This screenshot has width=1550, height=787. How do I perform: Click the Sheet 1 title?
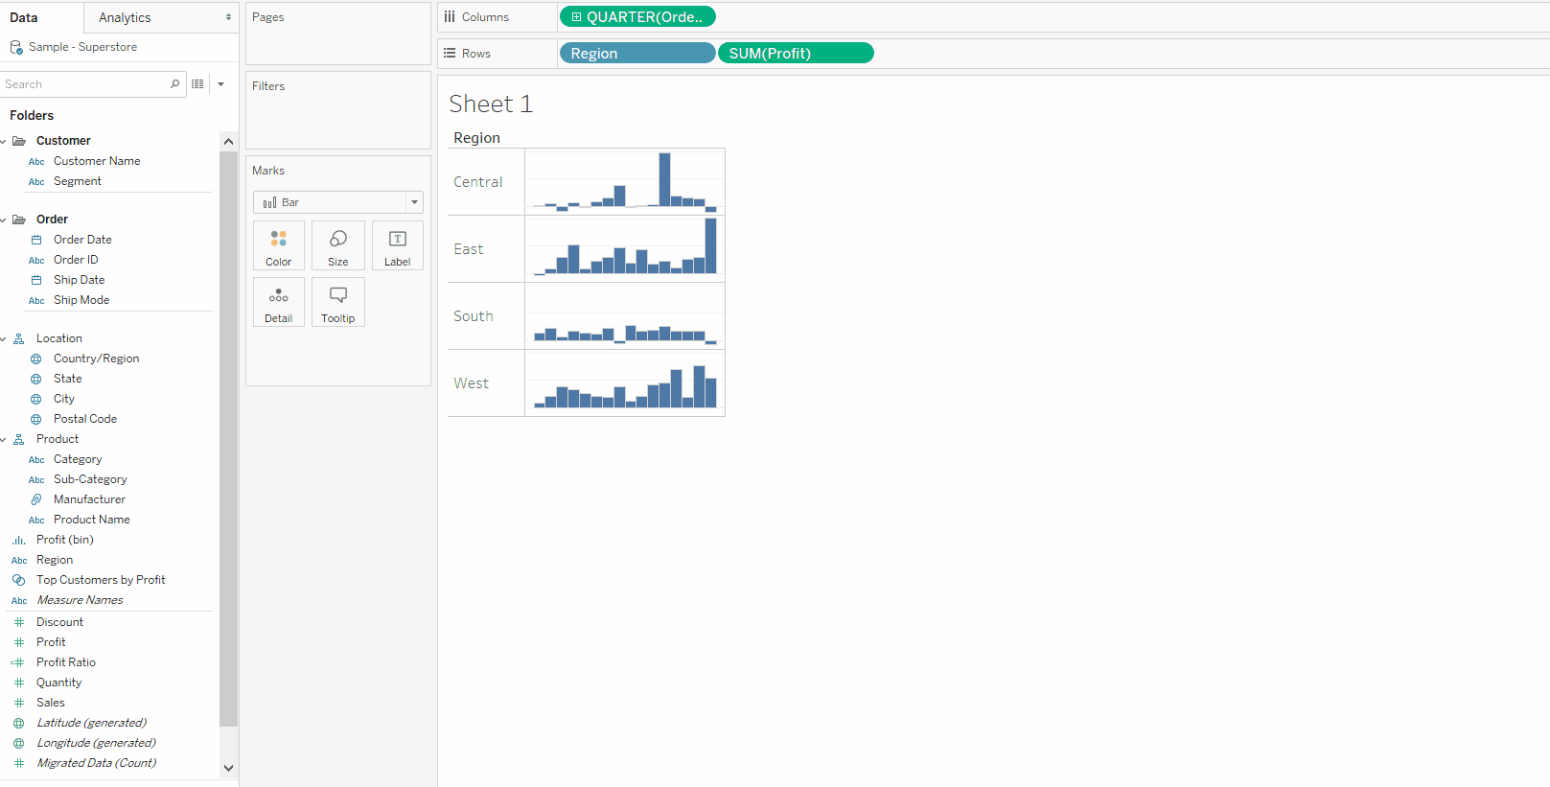point(491,104)
